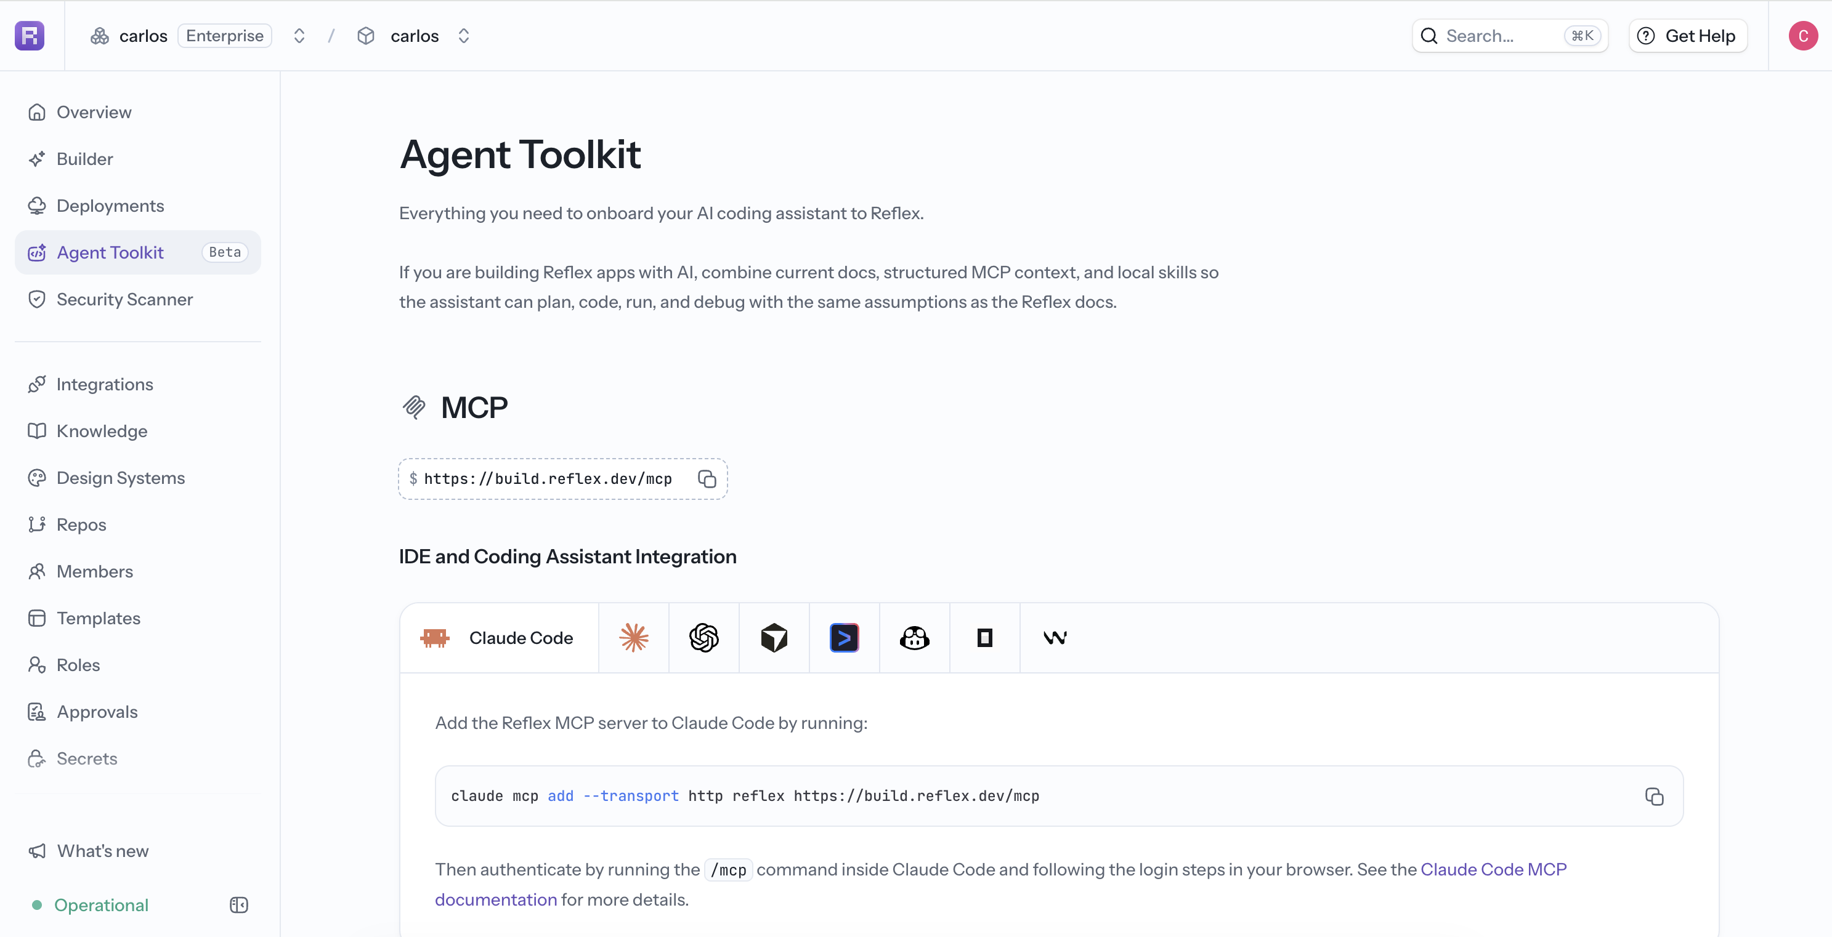
Task: Select the Windsurf tab
Action: click(1055, 638)
